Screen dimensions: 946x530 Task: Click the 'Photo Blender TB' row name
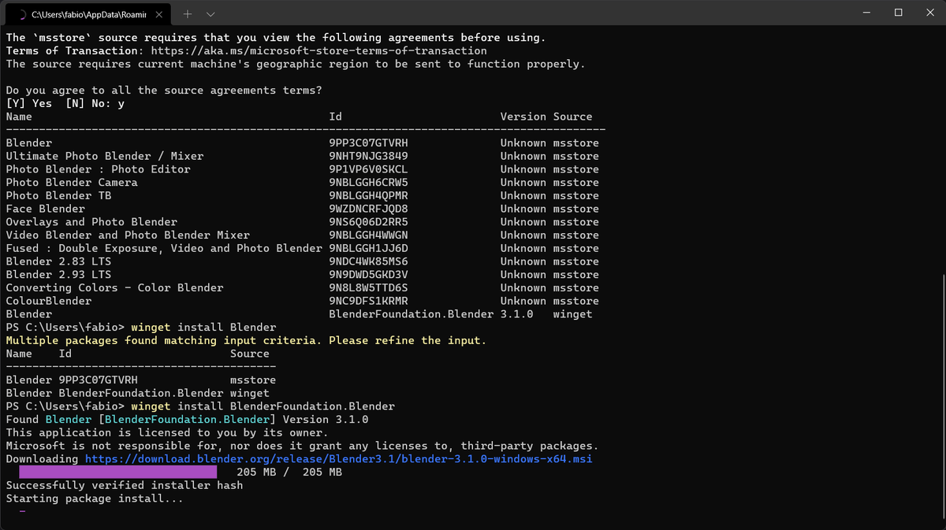pyautogui.click(x=58, y=195)
